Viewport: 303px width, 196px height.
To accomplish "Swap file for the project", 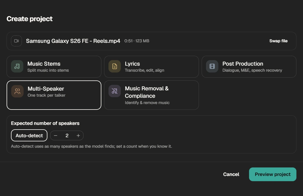I will [278, 41].
